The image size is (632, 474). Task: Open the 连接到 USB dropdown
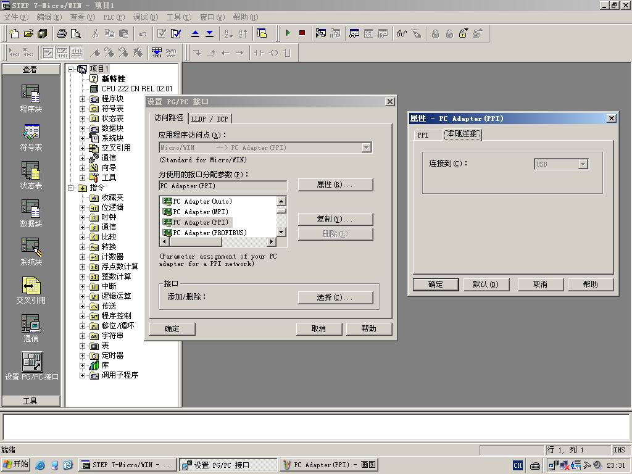[583, 164]
